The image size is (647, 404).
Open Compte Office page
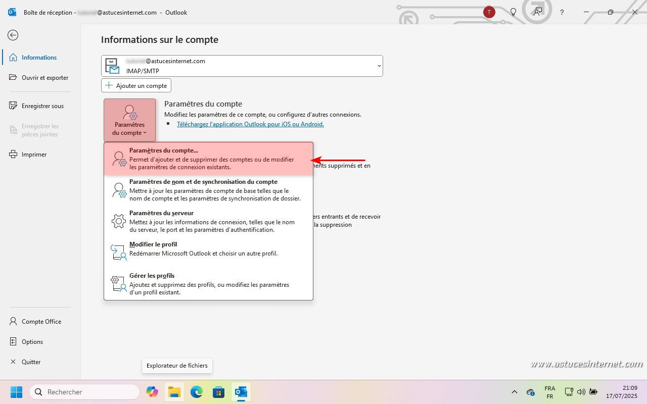[40, 321]
